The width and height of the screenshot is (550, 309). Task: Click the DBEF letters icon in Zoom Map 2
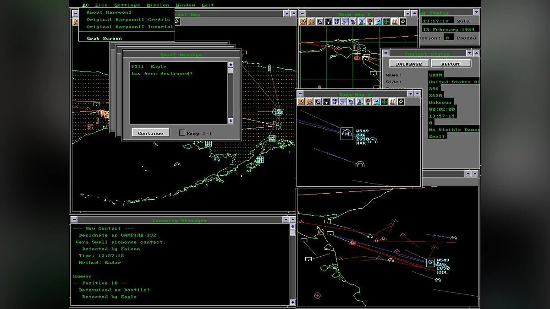point(336,22)
